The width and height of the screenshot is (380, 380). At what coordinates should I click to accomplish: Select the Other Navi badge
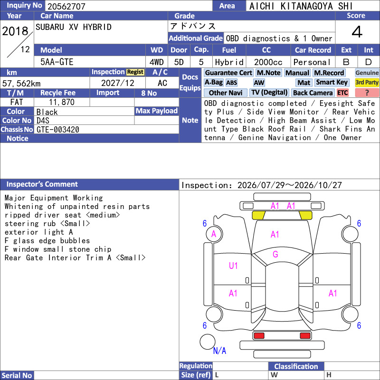click(x=225, y=93)
